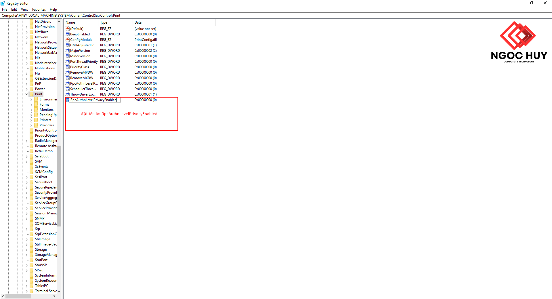Click the Printers folder icon
Viewport: 552px width, 299px height.
pyautogui.click(x=36, y=120)
